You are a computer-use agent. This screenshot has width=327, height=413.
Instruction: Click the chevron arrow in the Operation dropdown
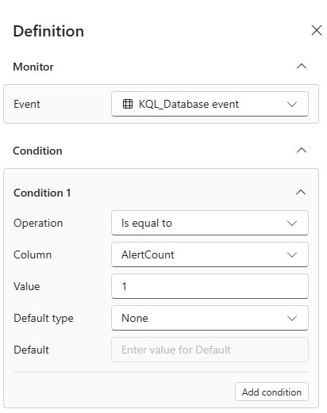[292, 224]
